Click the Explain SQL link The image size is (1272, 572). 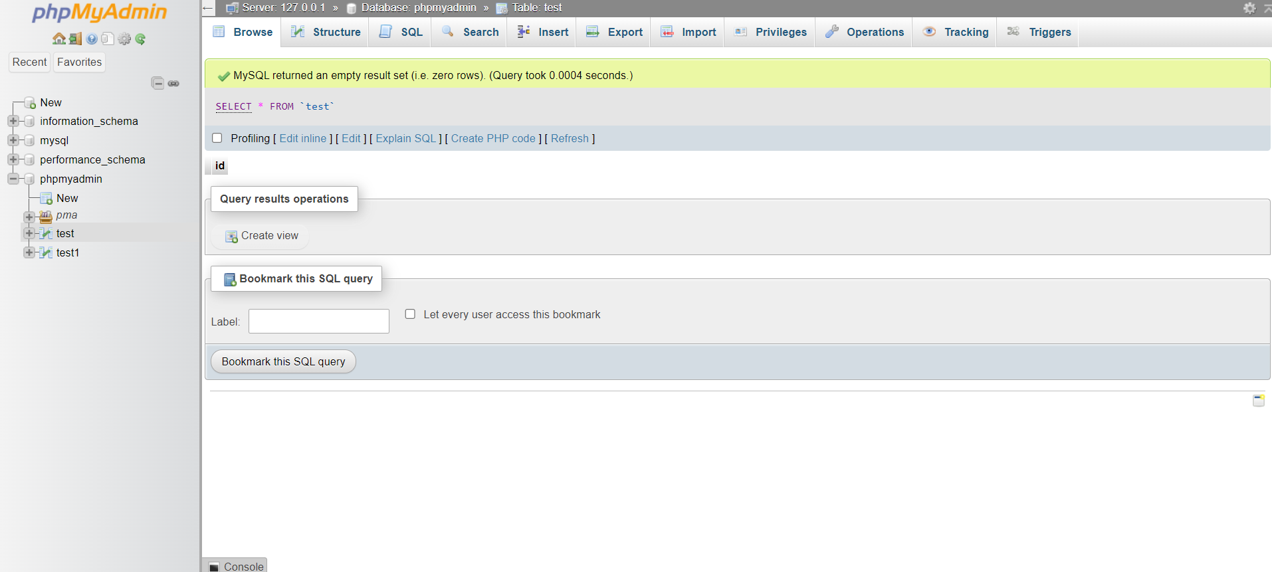(x=406, y=138)
